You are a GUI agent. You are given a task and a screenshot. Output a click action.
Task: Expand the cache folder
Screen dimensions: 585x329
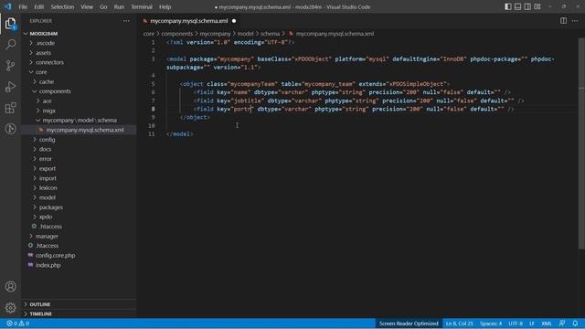(x=47, y=81)
